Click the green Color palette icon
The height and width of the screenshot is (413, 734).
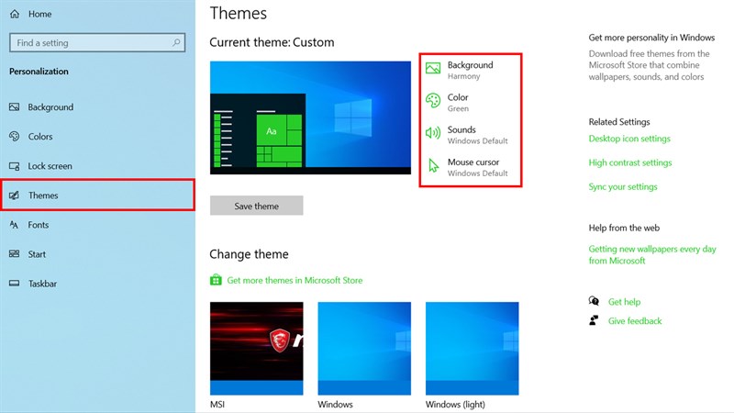433,101
